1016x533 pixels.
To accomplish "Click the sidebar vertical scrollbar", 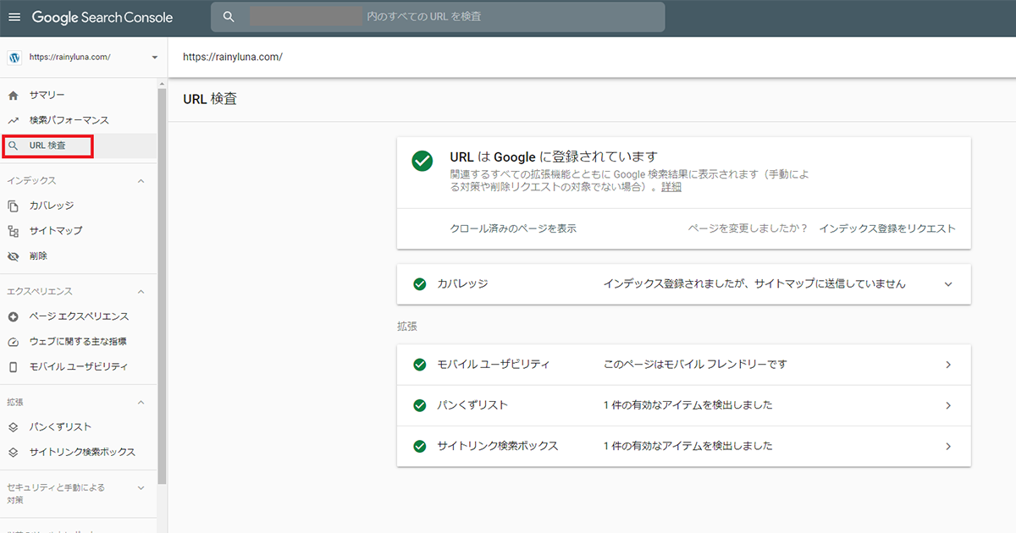I will [x=162, y=284].
